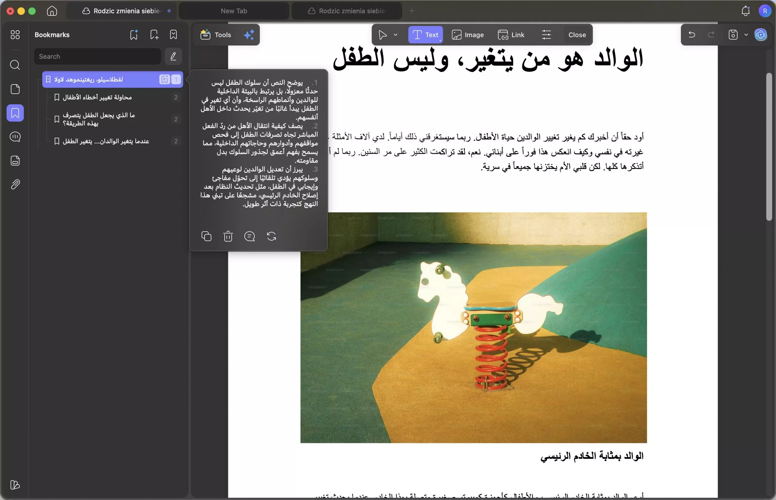Open Search in the left sidebar

[15, 65]
